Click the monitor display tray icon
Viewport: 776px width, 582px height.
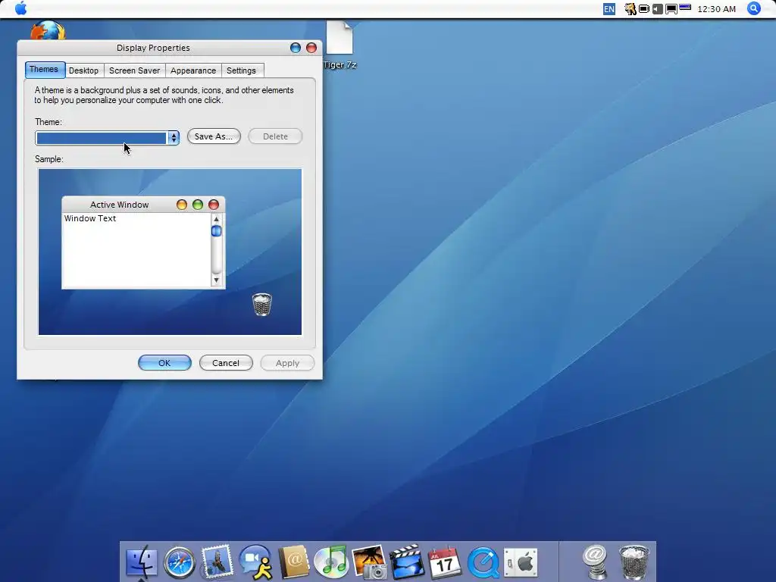[x=671, y=9]
